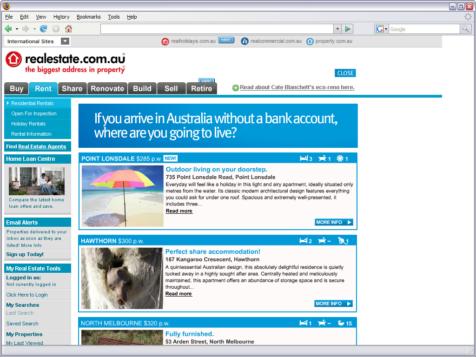Open the Forward button history dropdown arrow

click(x=34, y=29)
